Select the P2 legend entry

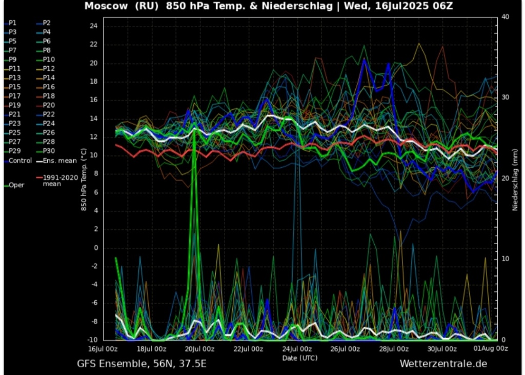pyautogui.click(x=46, y=23)
